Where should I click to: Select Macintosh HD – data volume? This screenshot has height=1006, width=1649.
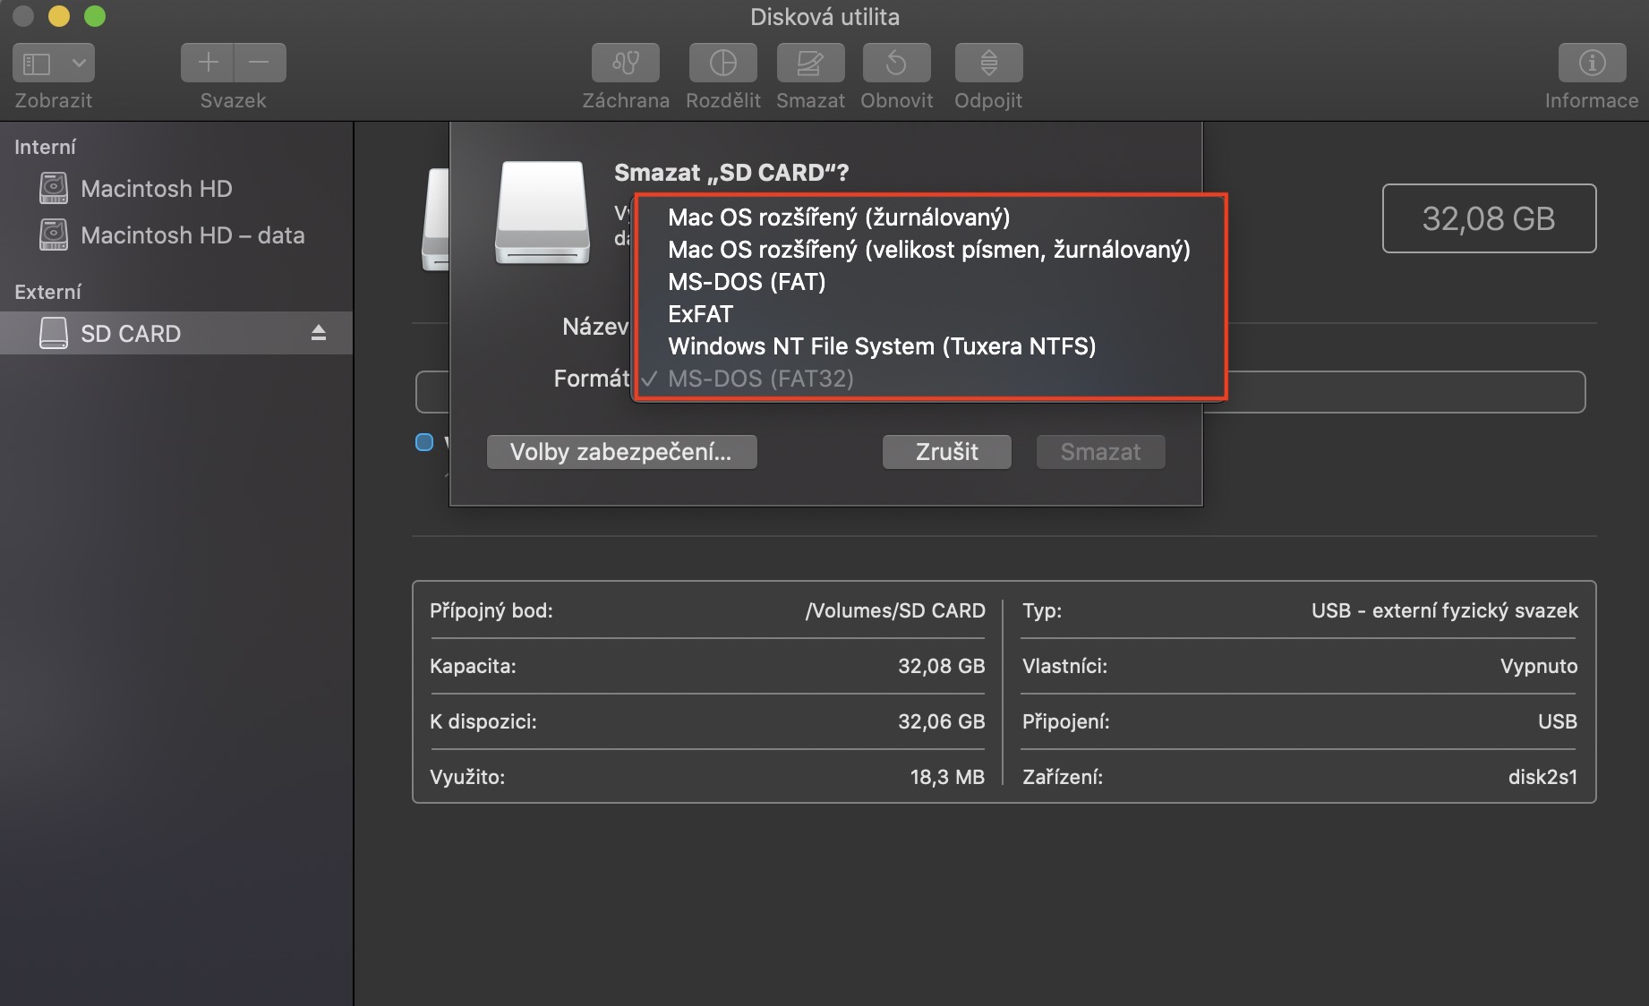(175, 235)
